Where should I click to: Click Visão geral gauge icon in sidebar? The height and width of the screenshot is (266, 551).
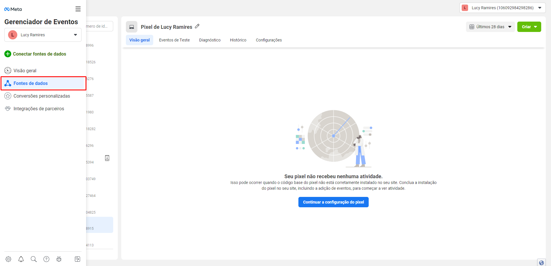tap(8, 71)
